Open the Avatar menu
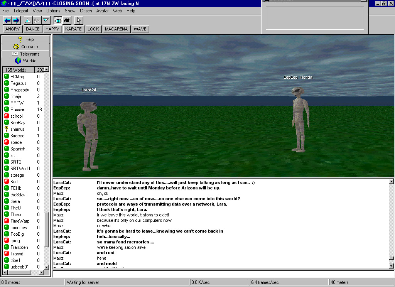Viewport: 395px width, 287px height. tap(102, 11)
